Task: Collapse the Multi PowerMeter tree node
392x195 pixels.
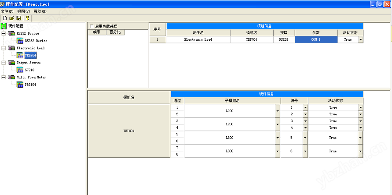Action: [x=4, y=78]
